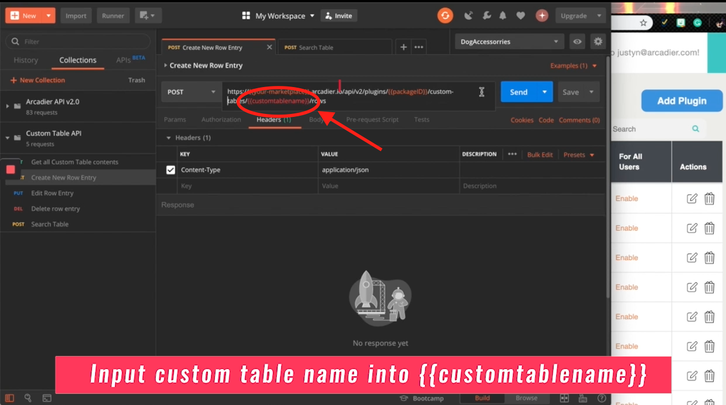Click the New Collection plus button
Screen dimensions: 726x405
[x=37, y=80]
